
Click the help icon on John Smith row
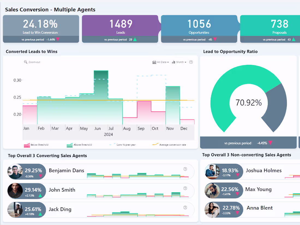coord(185,188)
